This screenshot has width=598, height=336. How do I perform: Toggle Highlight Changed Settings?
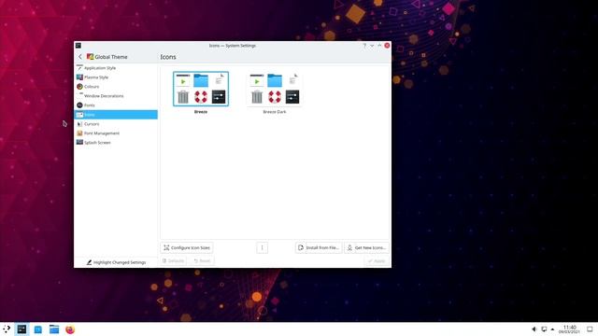point(116,262)
